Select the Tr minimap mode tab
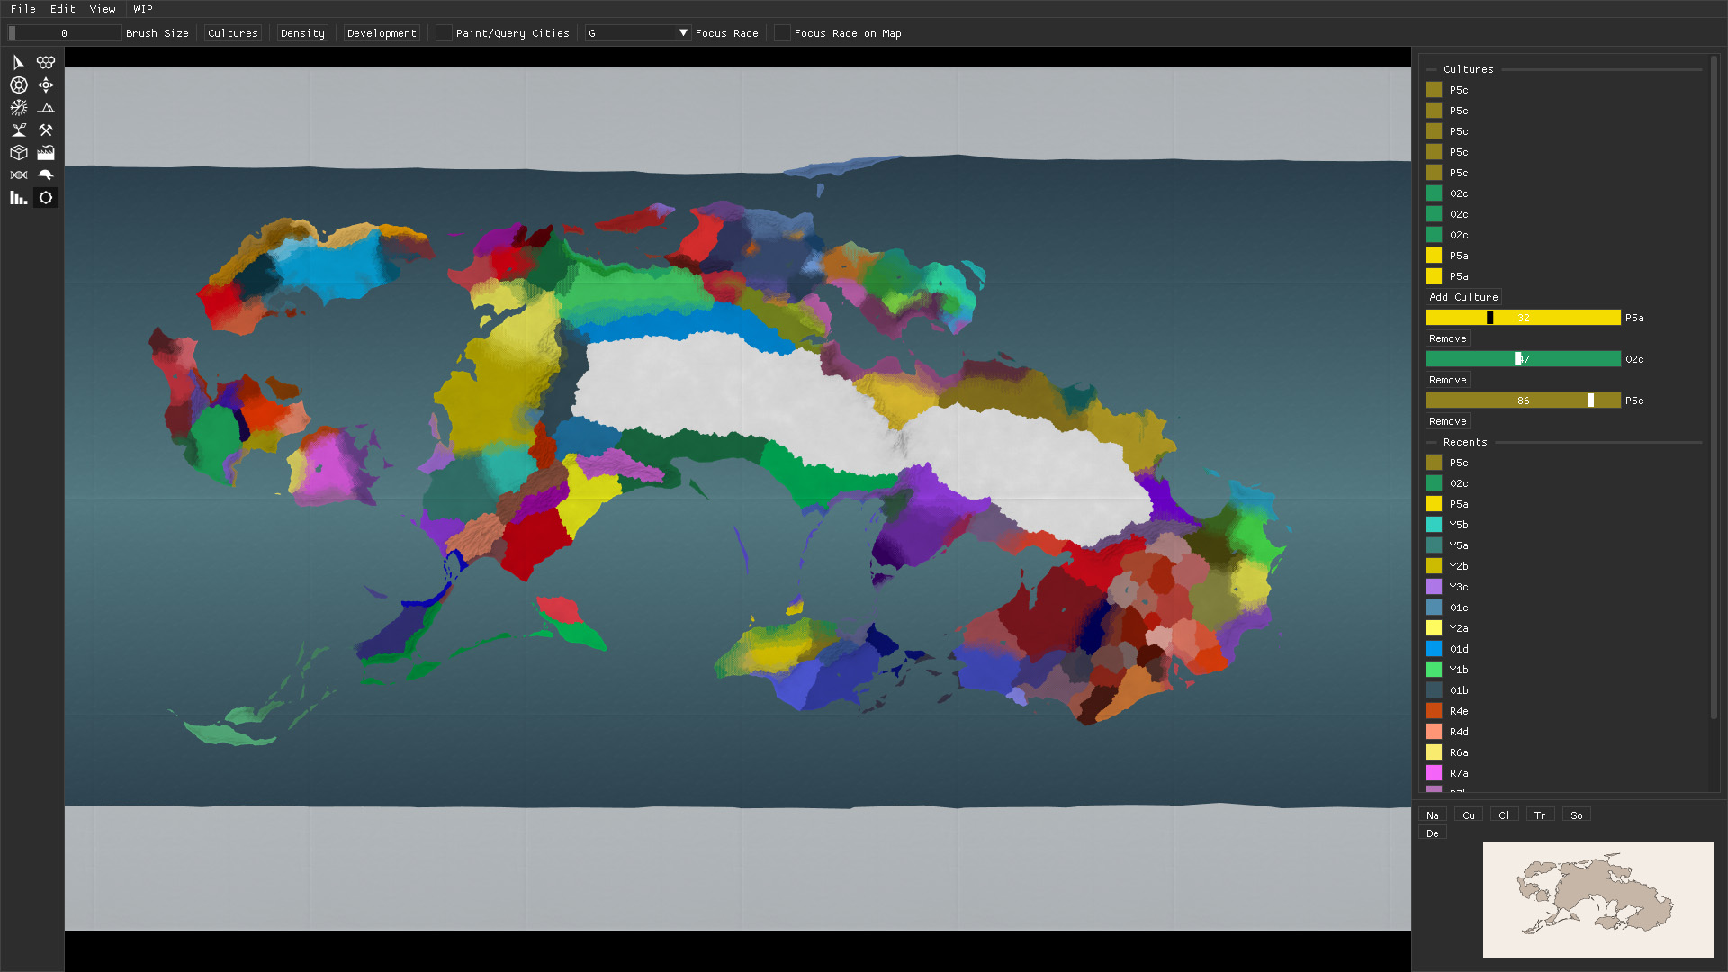This screenshot has height=972, width=1728. 1541,815
